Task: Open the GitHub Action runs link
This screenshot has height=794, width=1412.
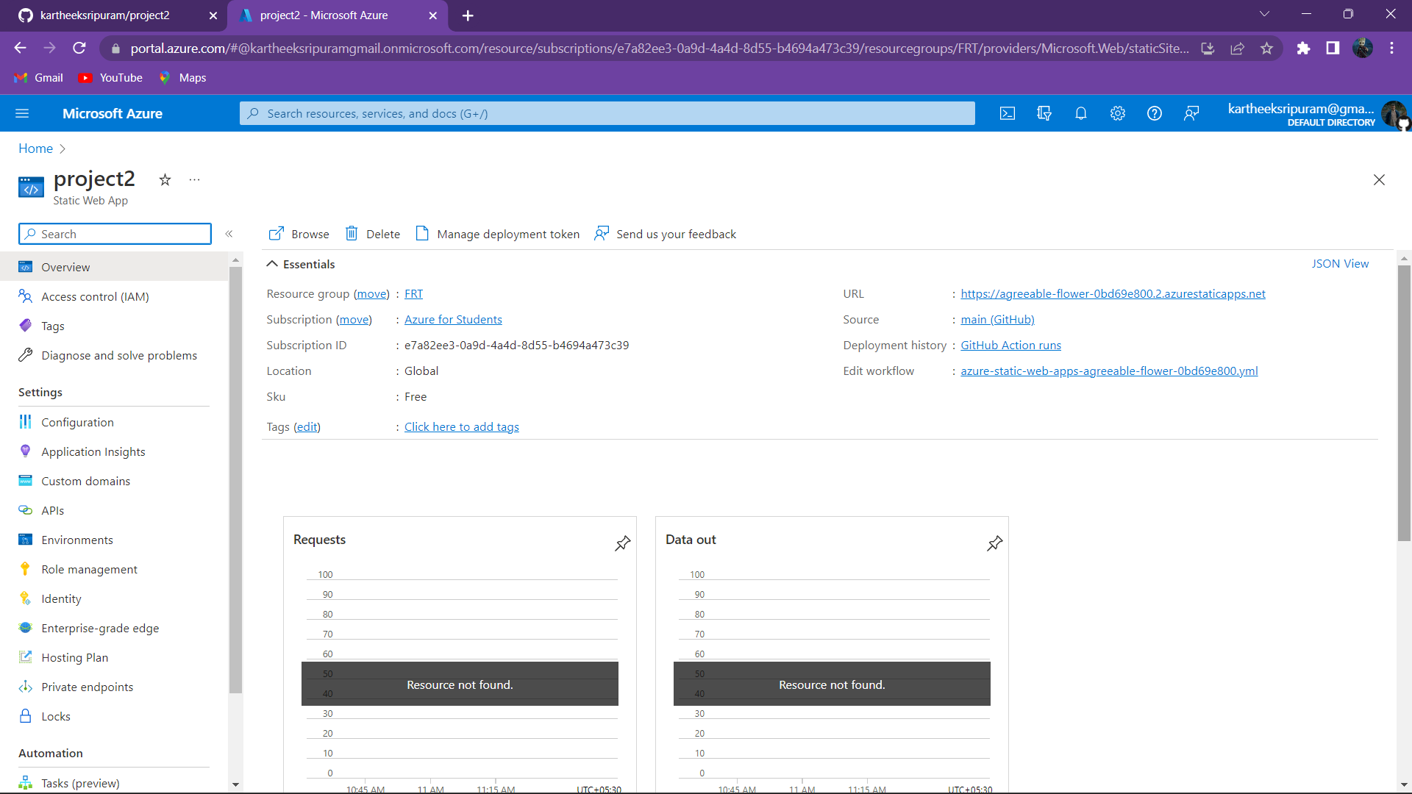Action: (x=1010, y=345)
